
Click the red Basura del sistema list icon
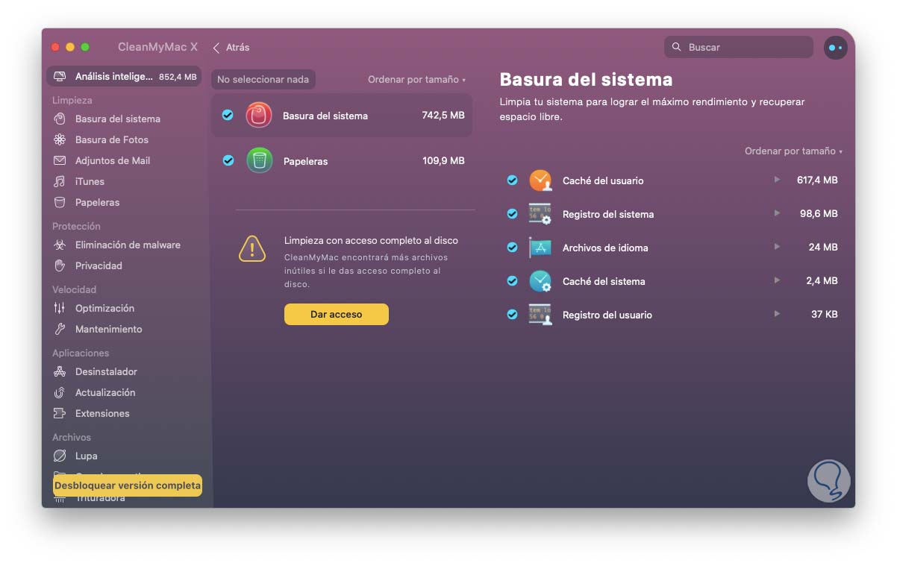click(x=259, y=116)
